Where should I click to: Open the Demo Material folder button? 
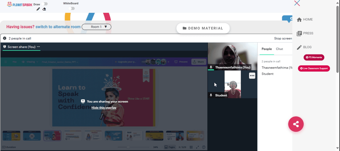click(203, 28)
